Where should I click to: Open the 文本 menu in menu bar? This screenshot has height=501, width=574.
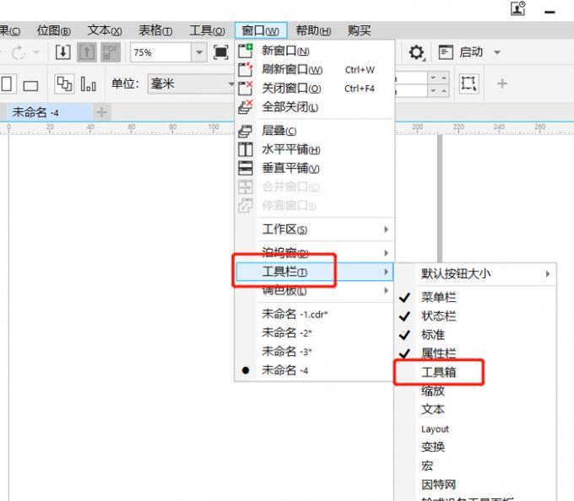(x=105, y=30)
